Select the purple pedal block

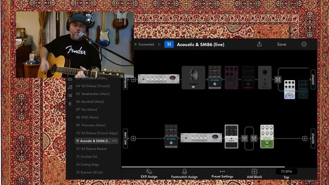231,78
